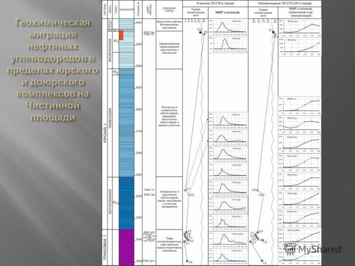This screenshot has width=355, height=266.
Task: Select the rock description starting "Песчаники и"
Action: (x=169, y=116)
